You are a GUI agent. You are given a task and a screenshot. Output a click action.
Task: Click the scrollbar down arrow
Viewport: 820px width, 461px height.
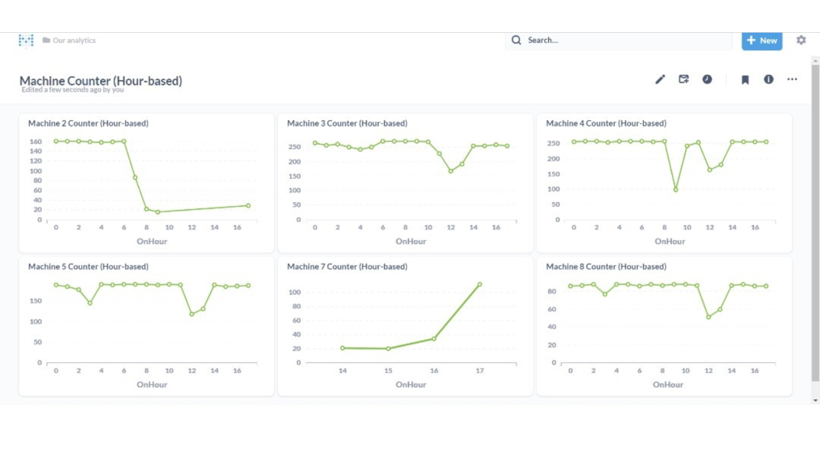pyautogui.click(x=815, y=401)
